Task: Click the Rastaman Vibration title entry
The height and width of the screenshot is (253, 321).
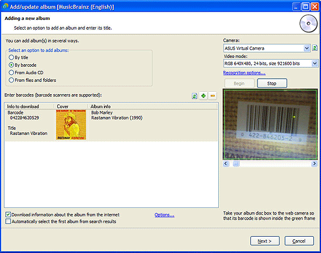Action: coord(29,133)
